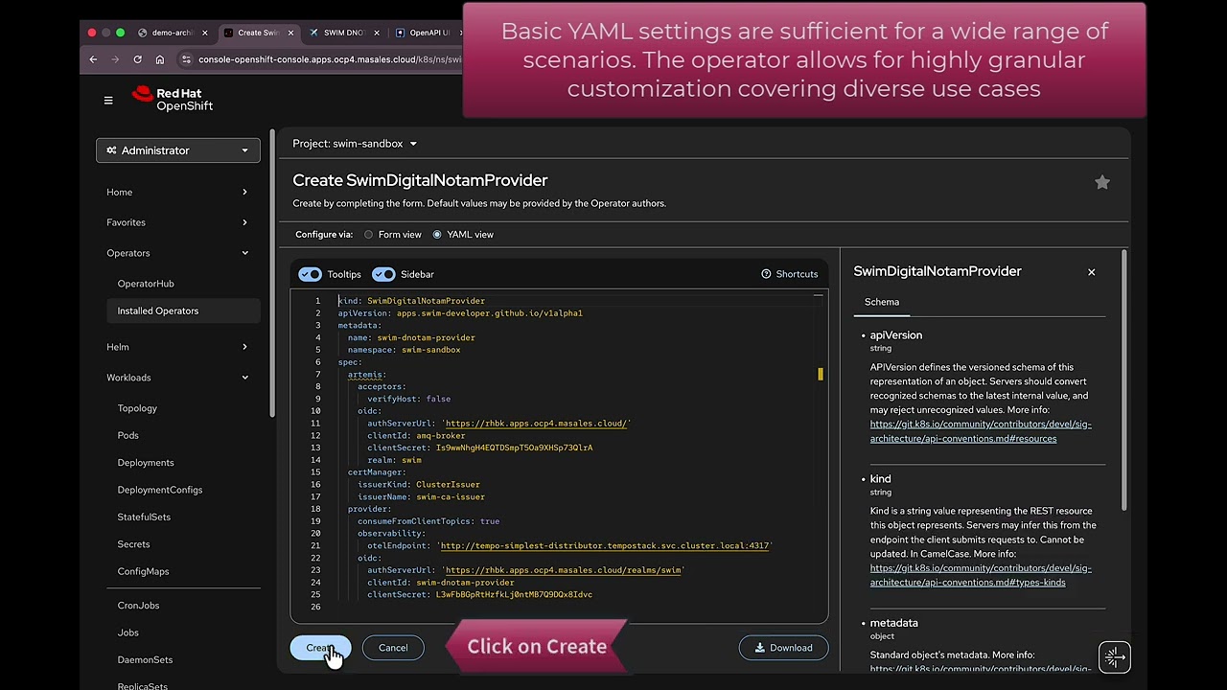Click the 'consumeFromClientTopics: true' line
The width and height of the screenshot is (1227, 690).
(428, 521)
